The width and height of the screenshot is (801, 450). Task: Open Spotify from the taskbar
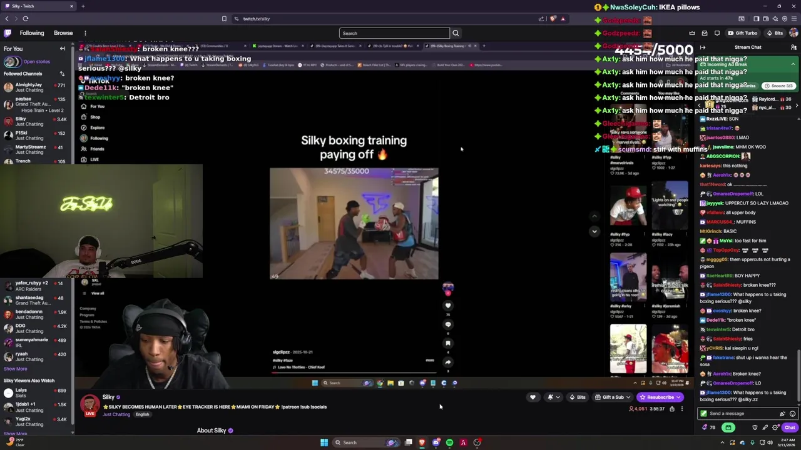(x=449, y=442)
